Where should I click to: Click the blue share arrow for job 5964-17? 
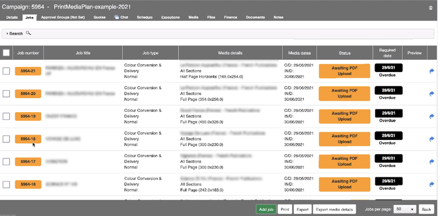(x=432, y=162)
